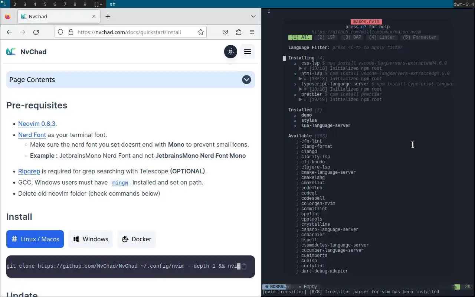Click the Firefox view icon
The width and height of the screenshot is (475, 297).
tap(8, 16)
